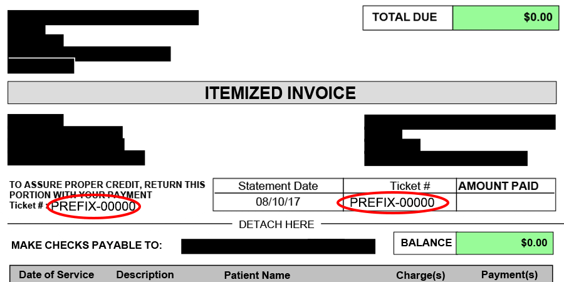The height and width of the screenshot is (282, 564).
Task: Click the Statement Date column header
Action: (278, 186)
